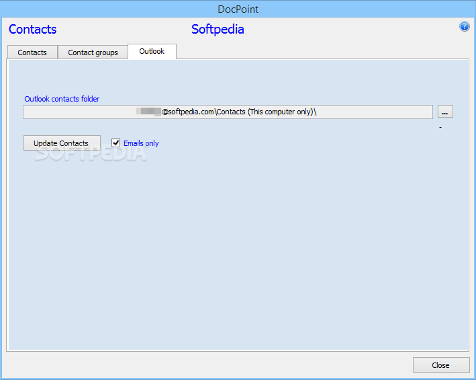The width and height of the screenshot is (476, 380).
Task: Switch to the Contacts tab
Action: click(32, 52)
